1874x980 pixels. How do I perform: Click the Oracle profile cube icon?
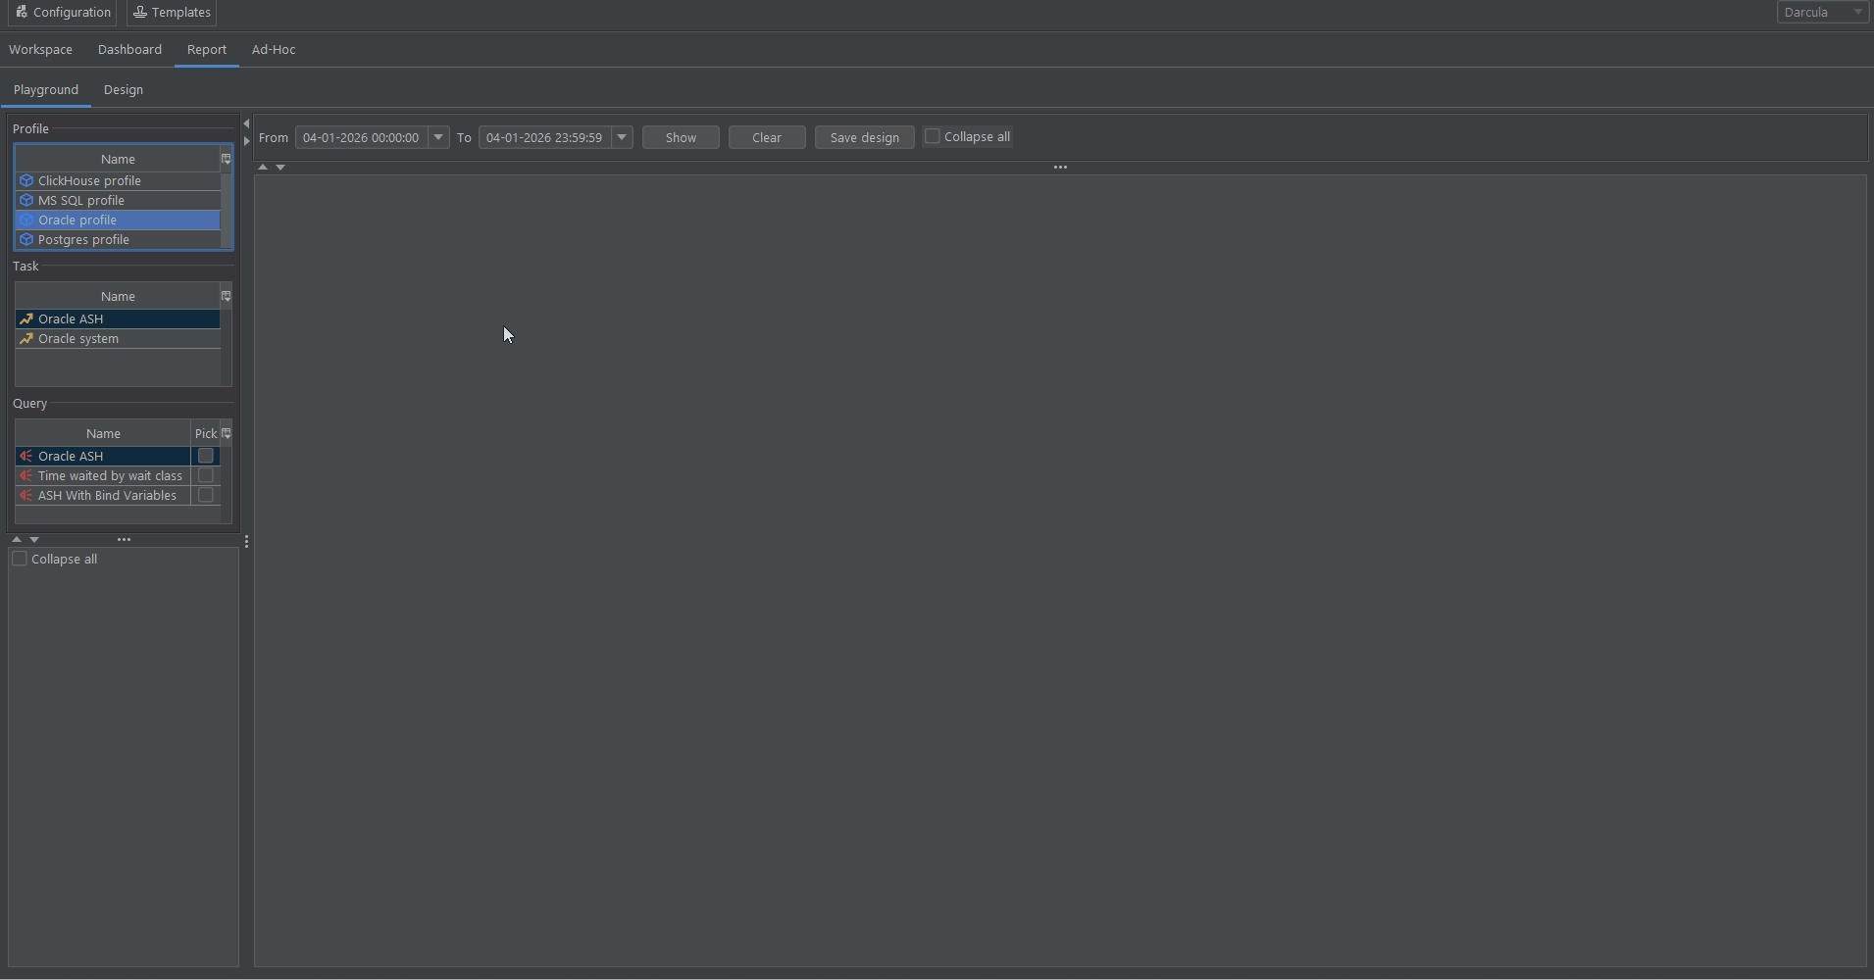click(26, 220)
